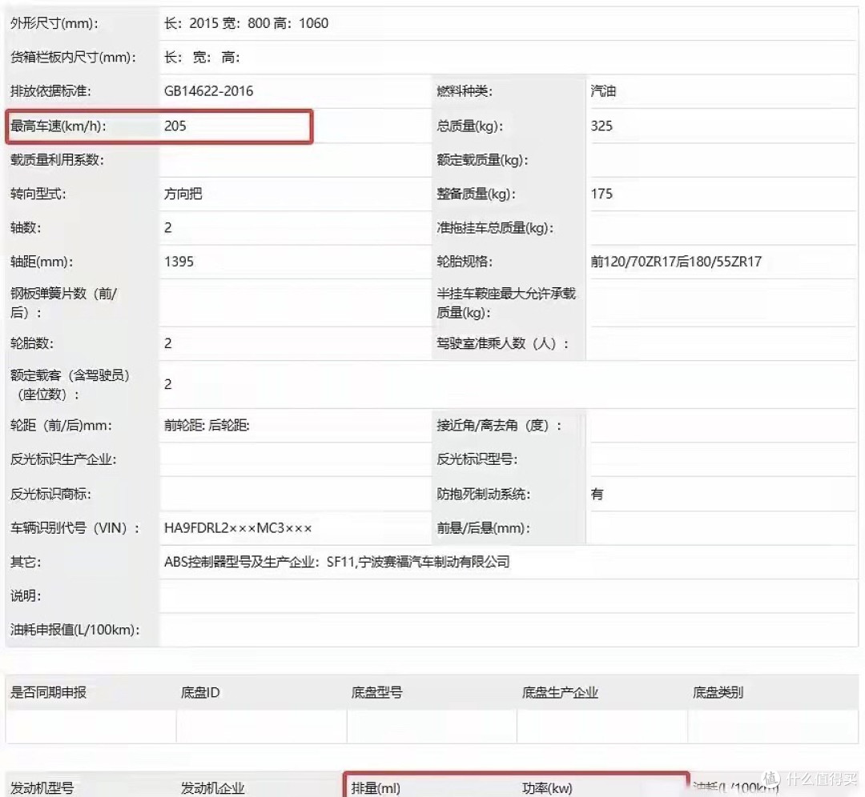The image size is (865, 797).
Task: Select the 货箱栏板内尺寸(mm) label
Action: coord(73,58)
